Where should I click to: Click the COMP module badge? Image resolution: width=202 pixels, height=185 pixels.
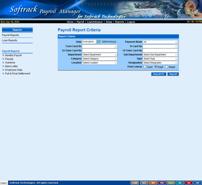point(135,183)
